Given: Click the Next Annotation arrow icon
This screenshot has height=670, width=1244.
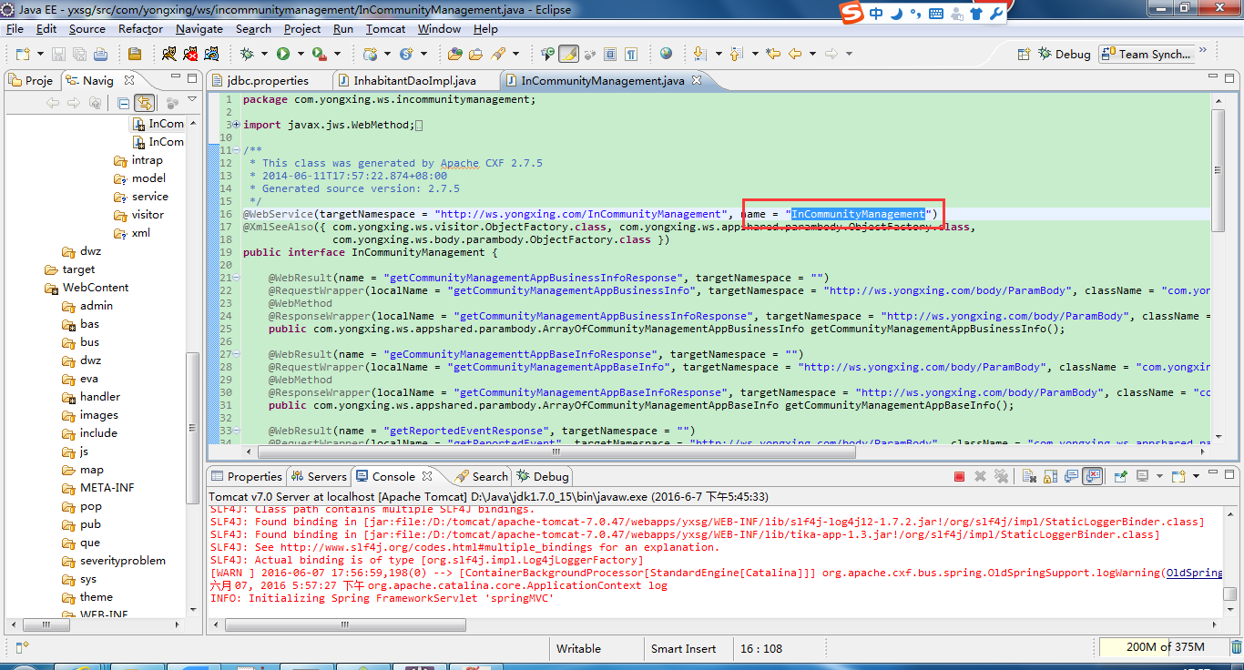Looking at the screenshot, I should click(699, 54).
